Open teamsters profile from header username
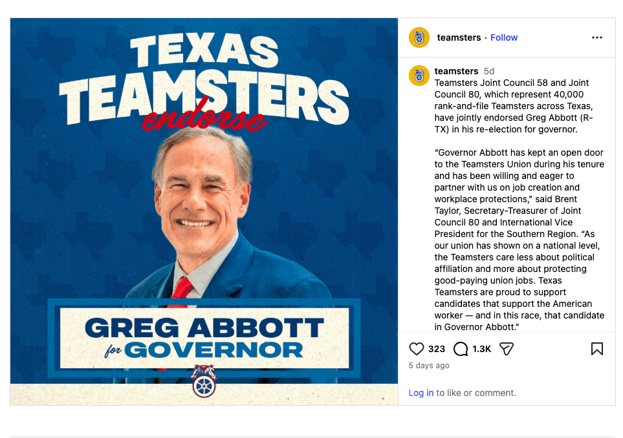Image resolution: width=623 pixels, height=438 pixels. coord(459,37)
